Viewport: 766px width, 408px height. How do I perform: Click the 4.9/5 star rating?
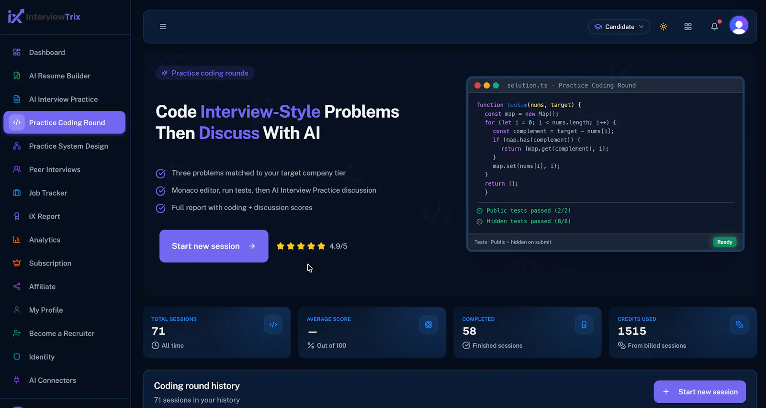[x=312, y=246]
